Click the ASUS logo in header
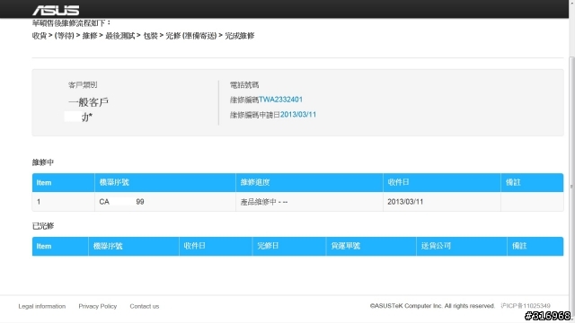Image resolution: width=575 pixels, height=323 pixels. point(56,10)
